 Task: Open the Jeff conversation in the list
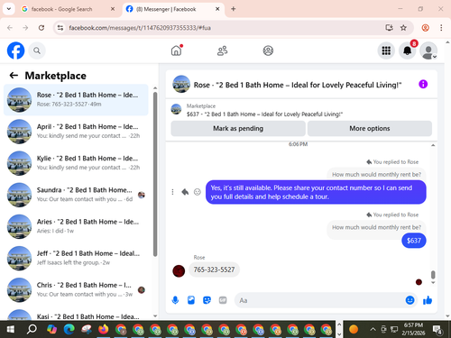pyautogui.click(x=76, y=258)
